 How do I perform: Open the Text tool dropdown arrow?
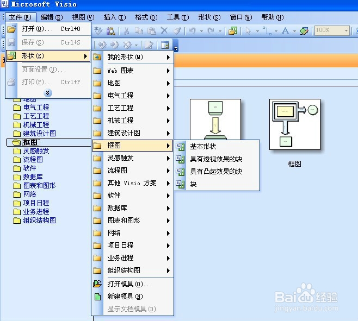click(294, 31)
